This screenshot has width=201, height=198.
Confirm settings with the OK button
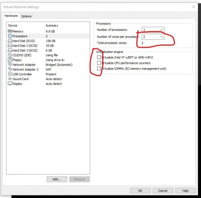[140, 191]
